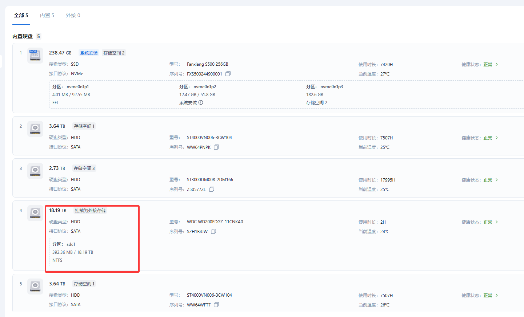The width and height of the screenshot is (524, 317).
Task: Click the drive icon of disk WW64WFT7
Action: pyautogui.click(x=35, y=286)
